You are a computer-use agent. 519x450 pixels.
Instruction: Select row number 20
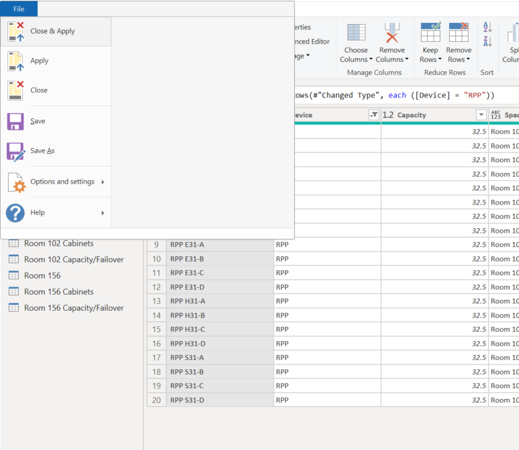click(x=156, y=400)
